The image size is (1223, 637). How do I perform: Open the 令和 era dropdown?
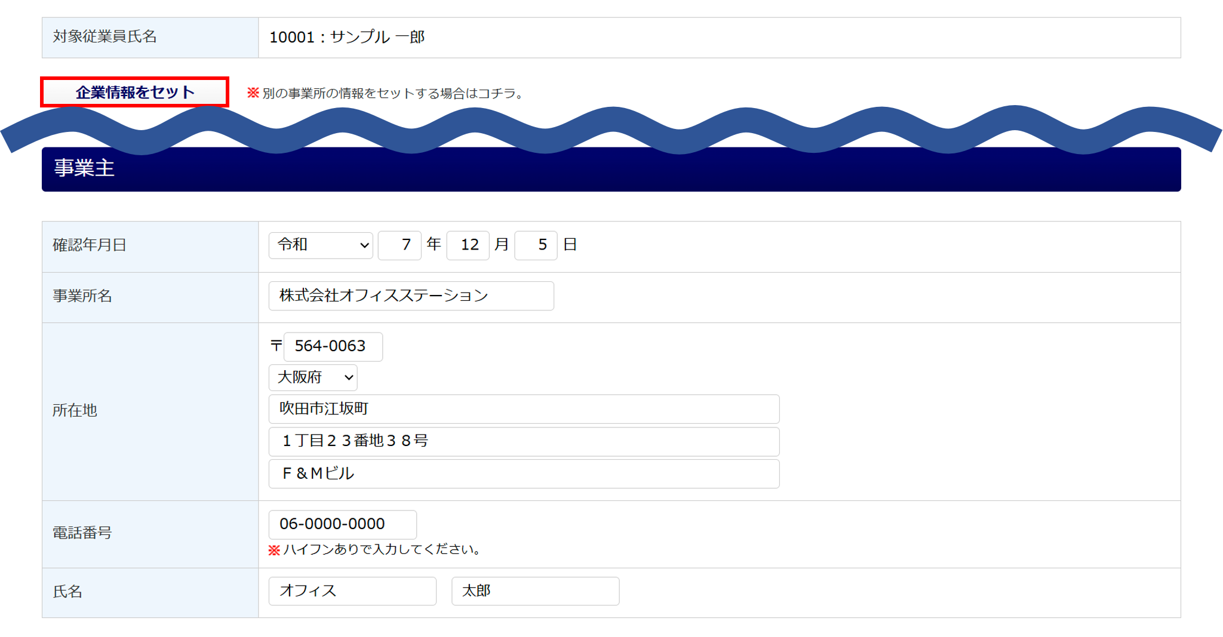[321, 245]
